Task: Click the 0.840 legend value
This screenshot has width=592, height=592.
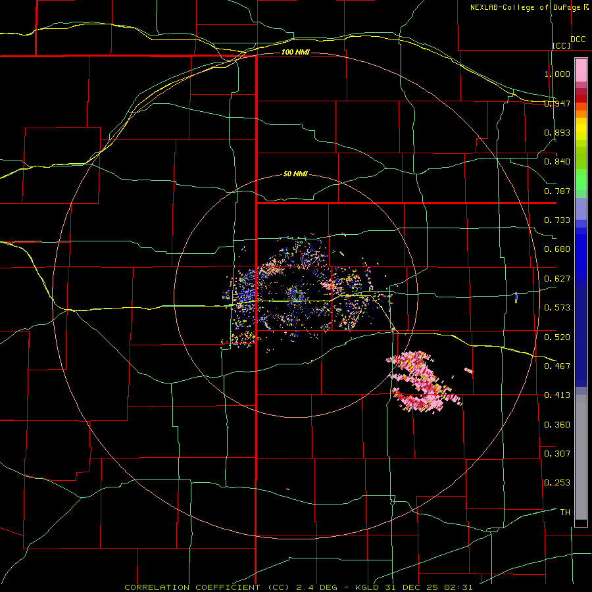Action: [557, 162]
